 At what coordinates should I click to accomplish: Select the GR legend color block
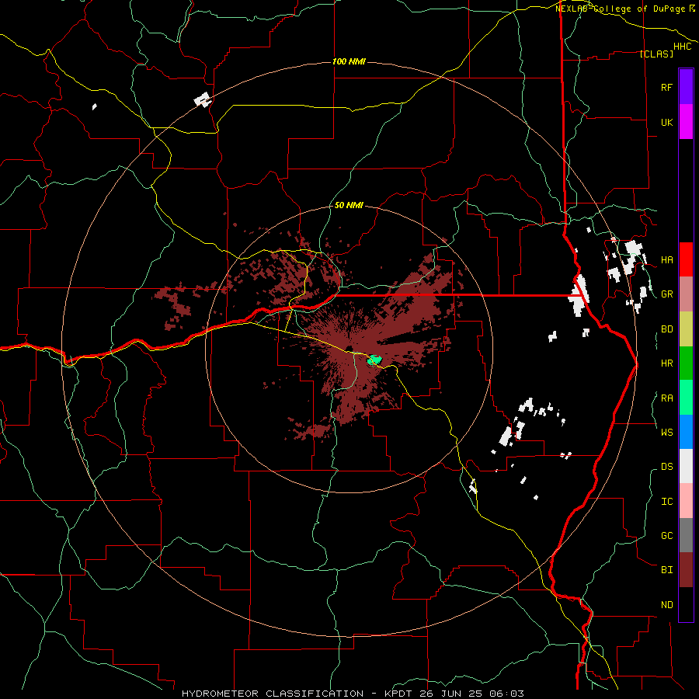tap(686, 294)
